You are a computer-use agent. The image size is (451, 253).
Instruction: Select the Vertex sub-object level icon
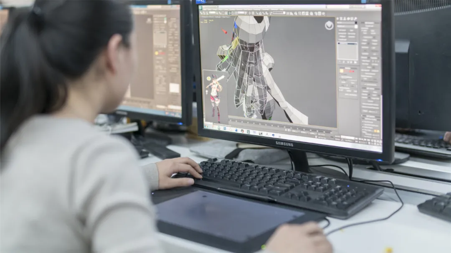pos(342,71)
